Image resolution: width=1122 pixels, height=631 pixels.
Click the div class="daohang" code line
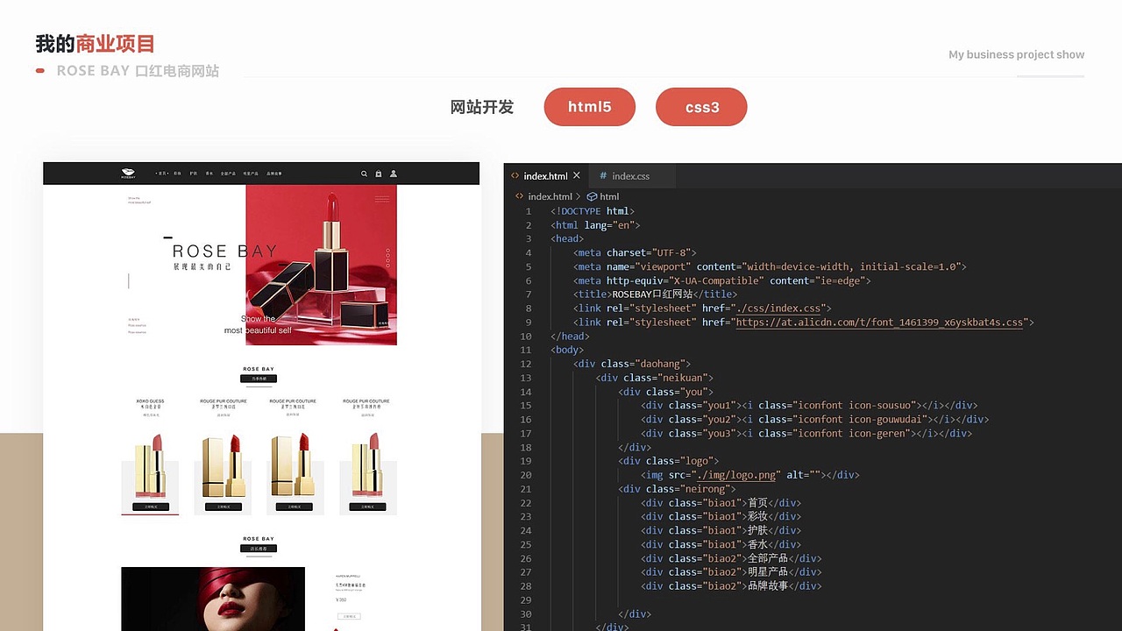(632, 364)
